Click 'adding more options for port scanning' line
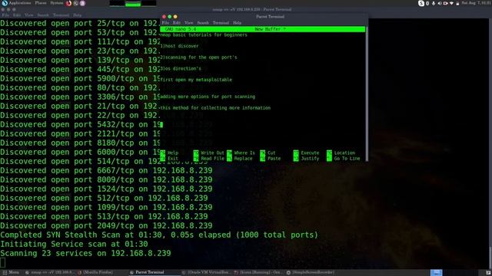This screenshot has width=492, height=276. pyautogui.click(x=208, y=97)
